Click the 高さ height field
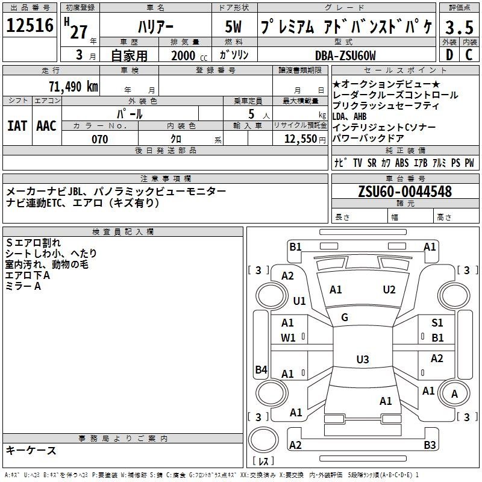Screen dimensions: 482x482 point(457,217)
